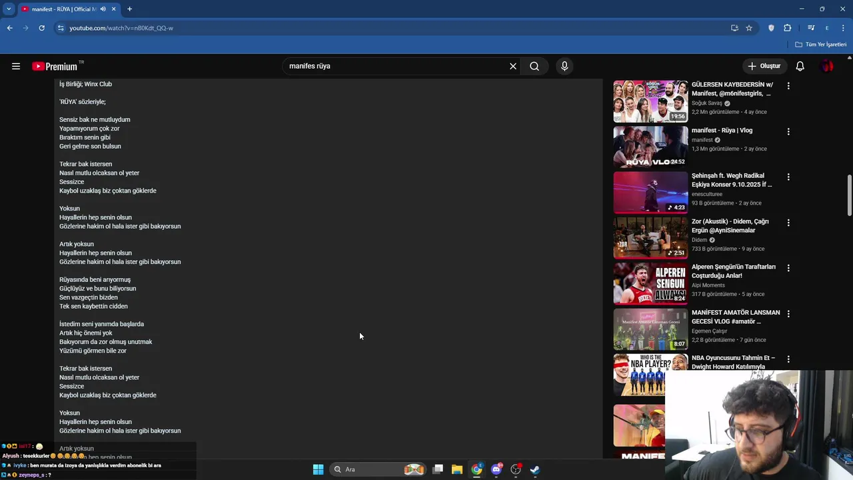The width and height of the screenshot is (853, 480).
Task: Open Discord from the taskbar
Action: coord(496,469)
